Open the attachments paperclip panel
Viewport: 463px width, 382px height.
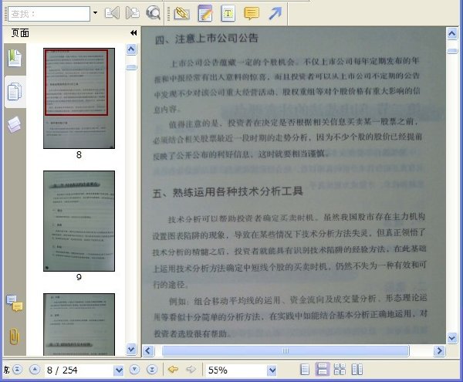(14, 336)
